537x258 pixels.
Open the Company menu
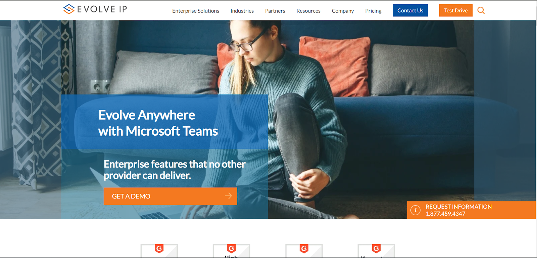pos(343,11)
